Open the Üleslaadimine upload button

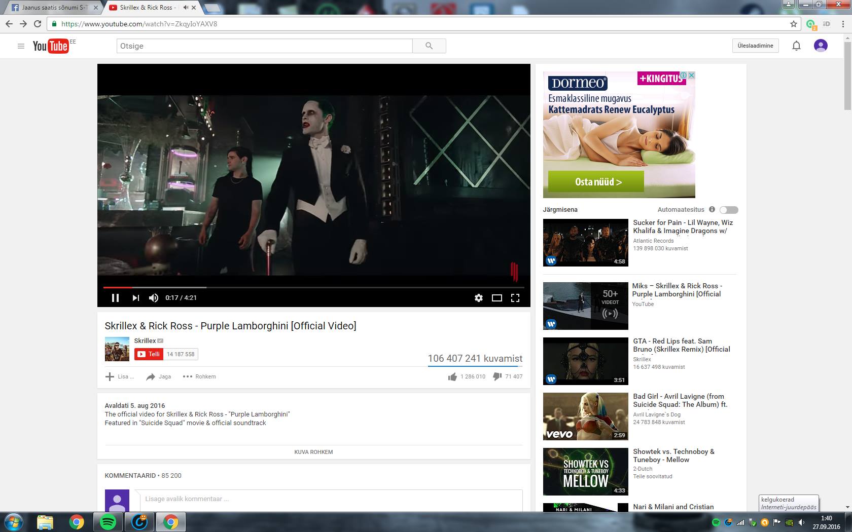756,46
